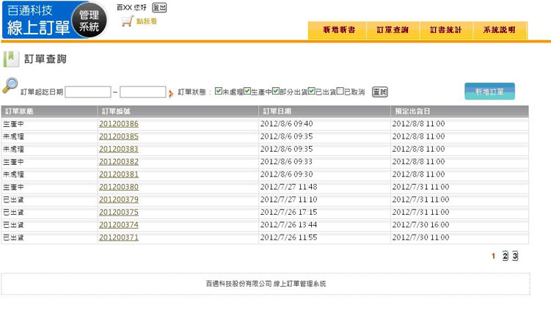551x313 pixels.
Task: Open order number 201200379
Action: [x=119, y=199]
